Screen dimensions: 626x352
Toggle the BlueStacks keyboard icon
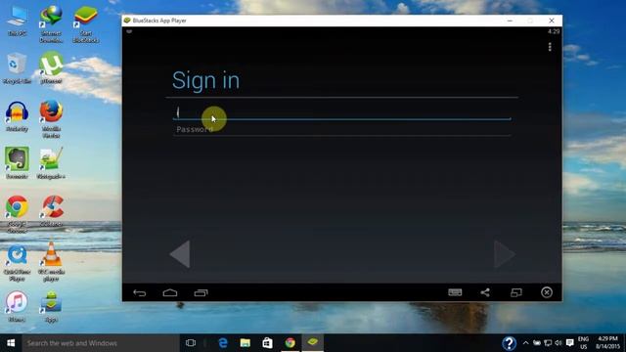pyautogui.click(x=455, y=292)
